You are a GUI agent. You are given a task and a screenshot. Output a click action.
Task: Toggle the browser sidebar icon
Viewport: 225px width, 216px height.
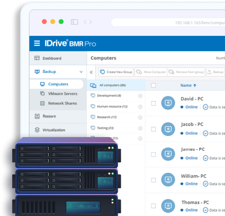pos(74,22)
